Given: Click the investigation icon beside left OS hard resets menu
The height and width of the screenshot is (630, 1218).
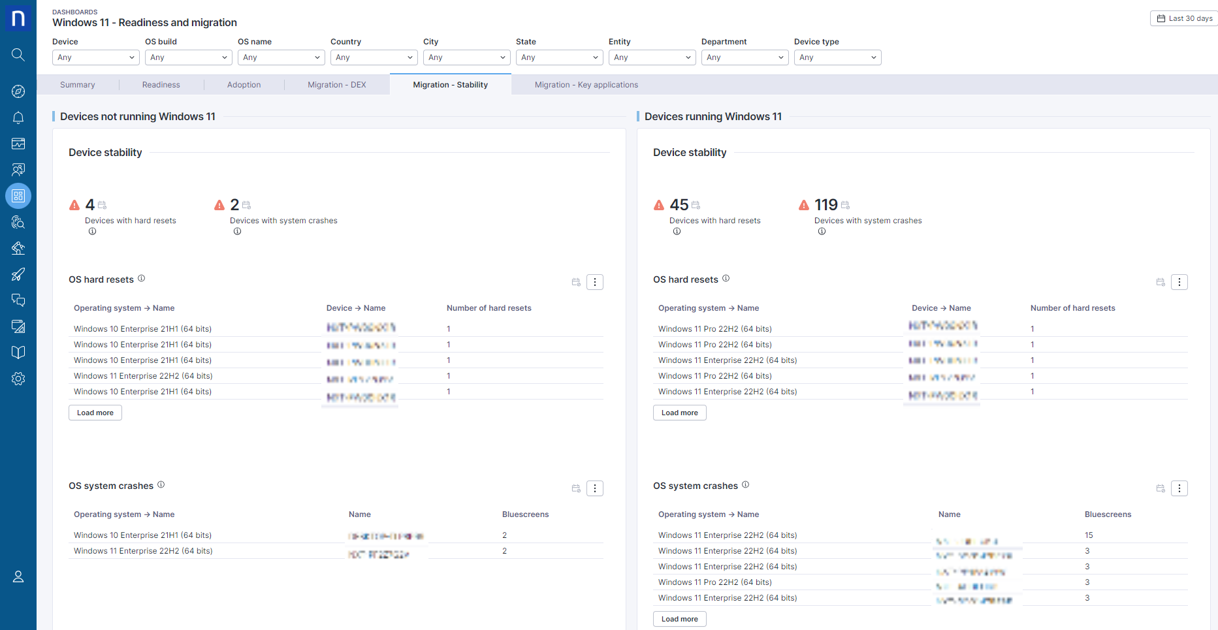Looking at the screenshot, I should 576,282.
